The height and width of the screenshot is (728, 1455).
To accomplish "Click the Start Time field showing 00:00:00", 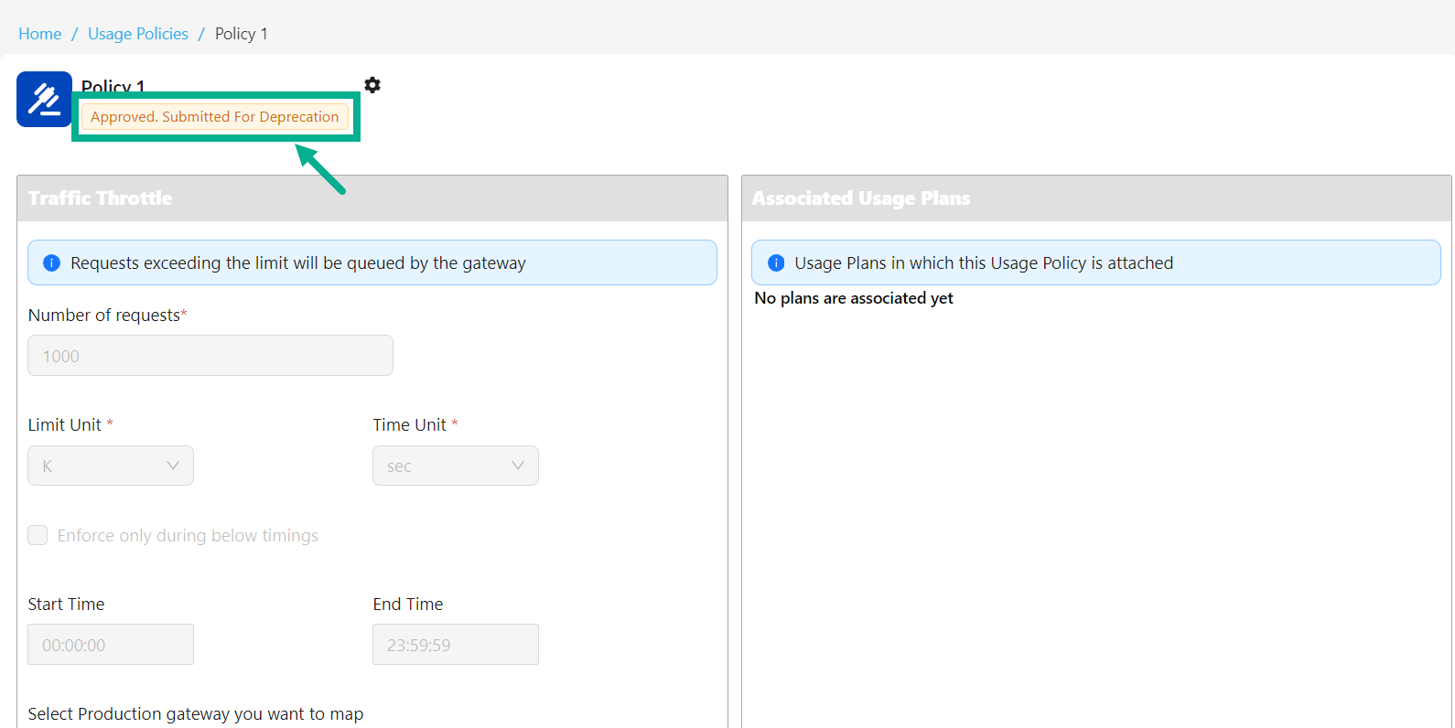I will tap(111, 645).
